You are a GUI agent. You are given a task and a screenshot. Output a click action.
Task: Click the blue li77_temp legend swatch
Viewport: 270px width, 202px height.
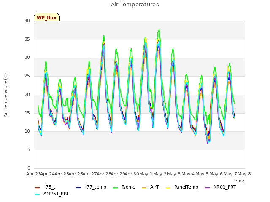pos(78,188)
